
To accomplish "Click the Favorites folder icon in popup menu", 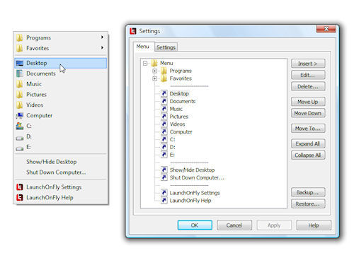I will coord(20,48).
